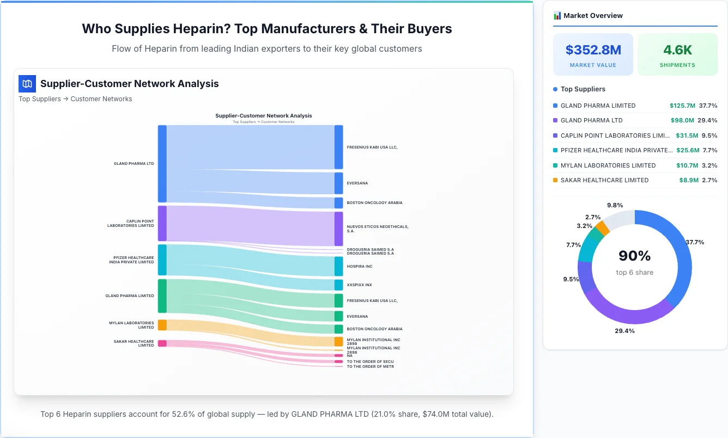
Task: Click the book icon beside Supplier-Customer Network Analysis
Action: click(27, 83)
